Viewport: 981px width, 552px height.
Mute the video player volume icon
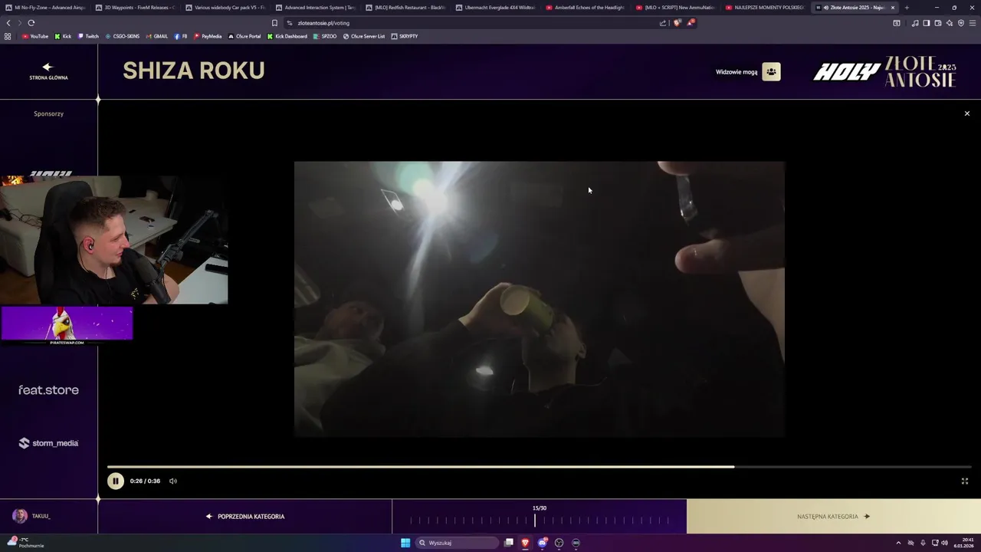coord(173,481)
